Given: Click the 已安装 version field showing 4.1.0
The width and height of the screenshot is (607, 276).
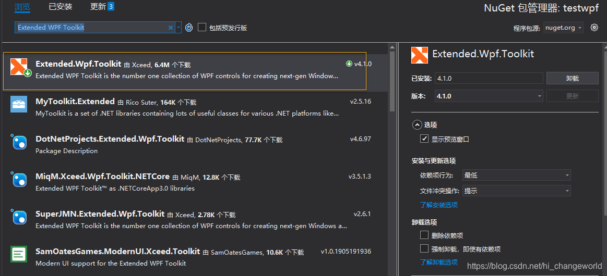Looking at the screenshot, I should (489, 78).
